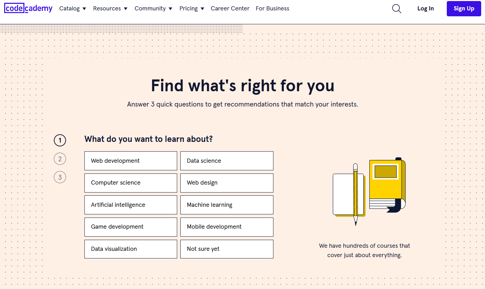
Task: Jump to step 2 circle indicator
Action: [60, 159]
